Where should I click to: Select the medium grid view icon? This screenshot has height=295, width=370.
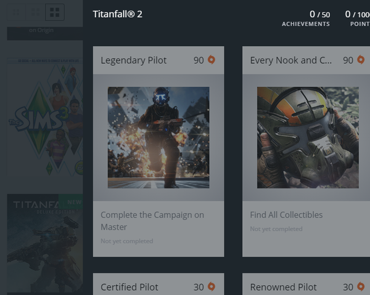point(35,12)
